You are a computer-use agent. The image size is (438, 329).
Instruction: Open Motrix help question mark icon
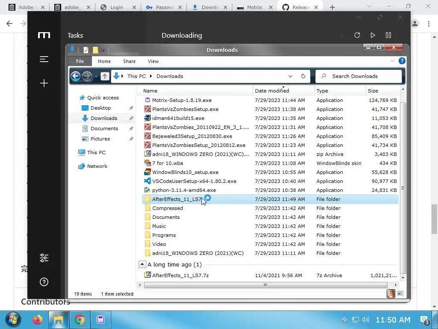[x=44, y=282]
